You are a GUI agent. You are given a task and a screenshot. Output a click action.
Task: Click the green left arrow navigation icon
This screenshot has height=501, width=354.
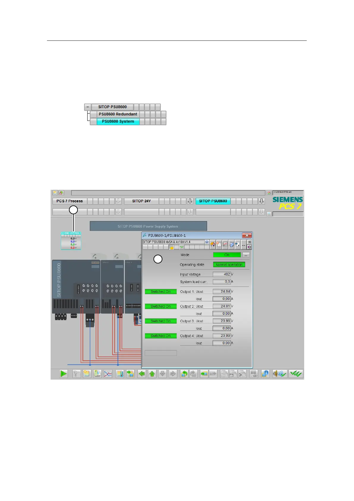click(142, 374)
